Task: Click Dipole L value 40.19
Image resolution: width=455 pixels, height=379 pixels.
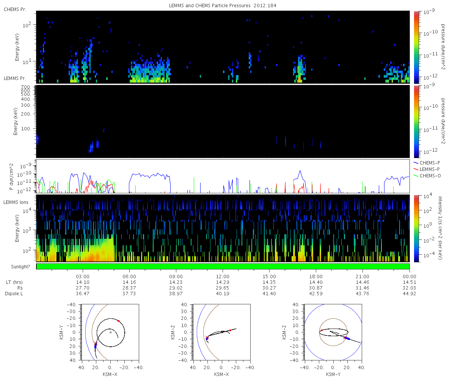Action: point(223,294)
